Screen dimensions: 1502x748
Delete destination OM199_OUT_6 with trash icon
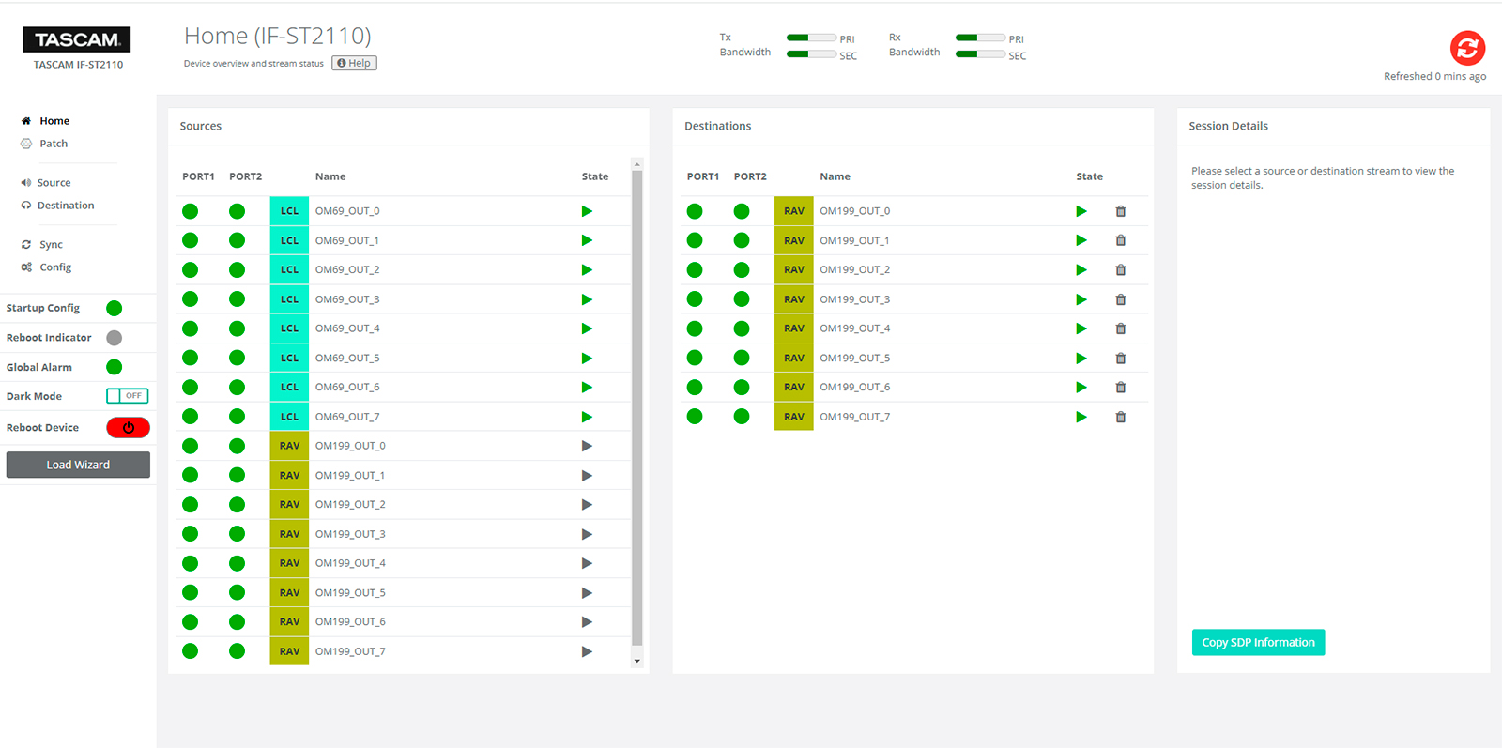(x=1120, y=387)
